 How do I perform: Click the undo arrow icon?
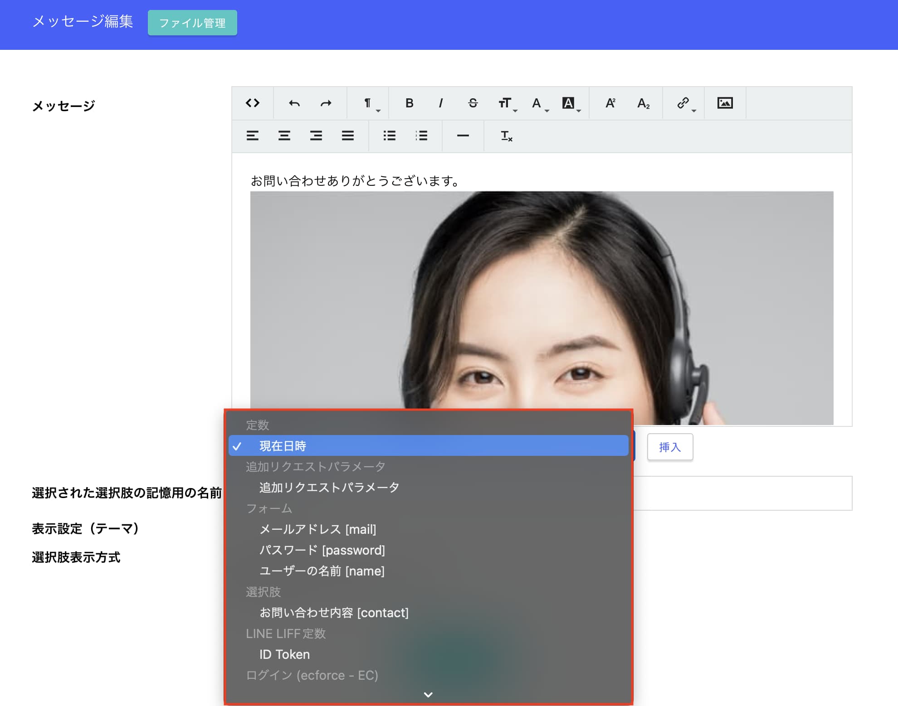click(294, 103)
